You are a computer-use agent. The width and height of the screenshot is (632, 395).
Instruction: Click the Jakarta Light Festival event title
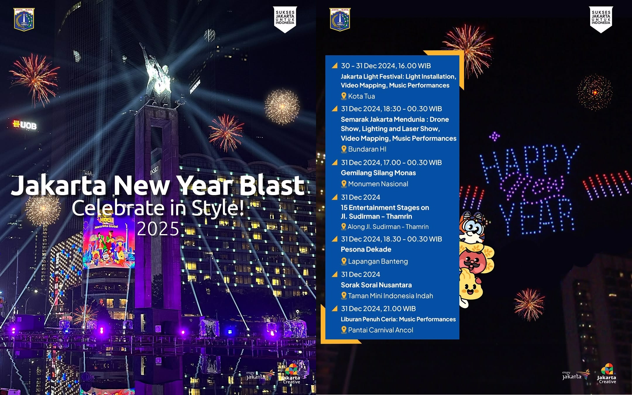tap(399, 81)
